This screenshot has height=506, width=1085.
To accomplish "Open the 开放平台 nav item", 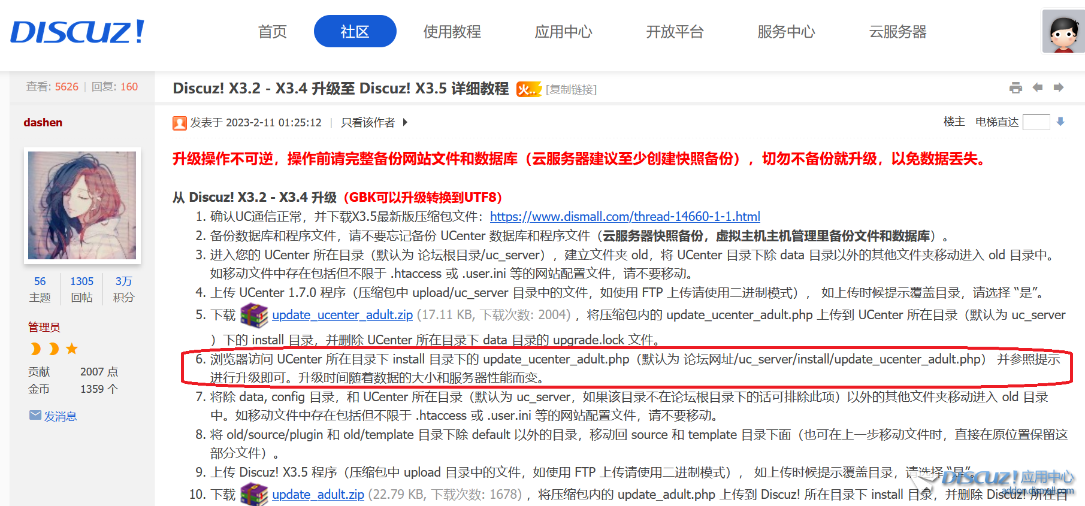I will 675,32.
